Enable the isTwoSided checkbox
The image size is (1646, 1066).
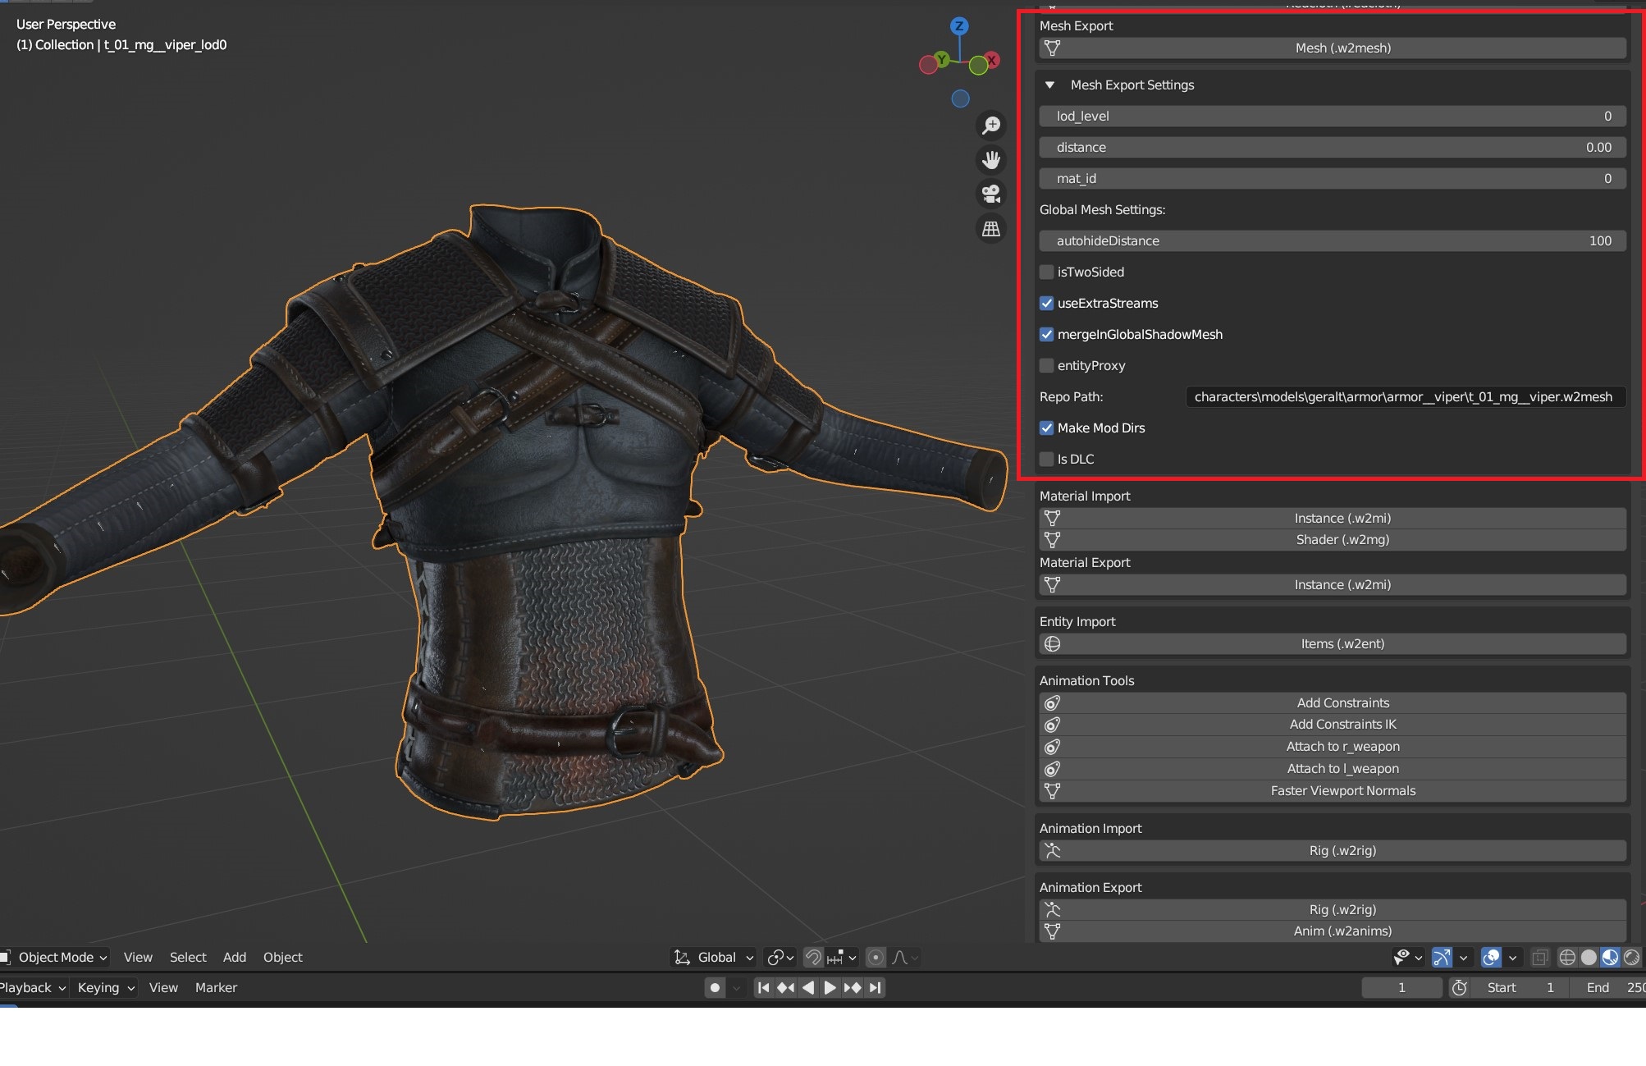1046,272
